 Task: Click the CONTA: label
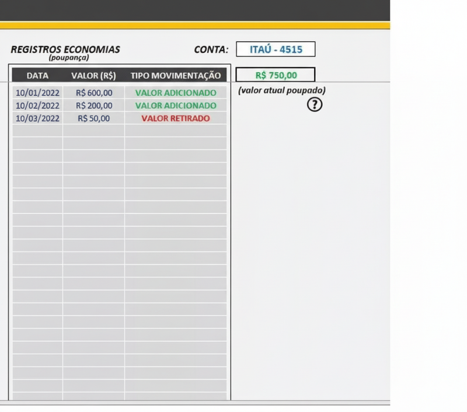pyautogui.click(x=211, y=50)
